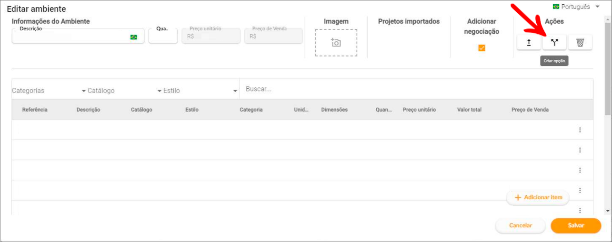Open the third row's three-dot menu
The height and width of the screenshot is (242, 612).
tap(580, 170)
